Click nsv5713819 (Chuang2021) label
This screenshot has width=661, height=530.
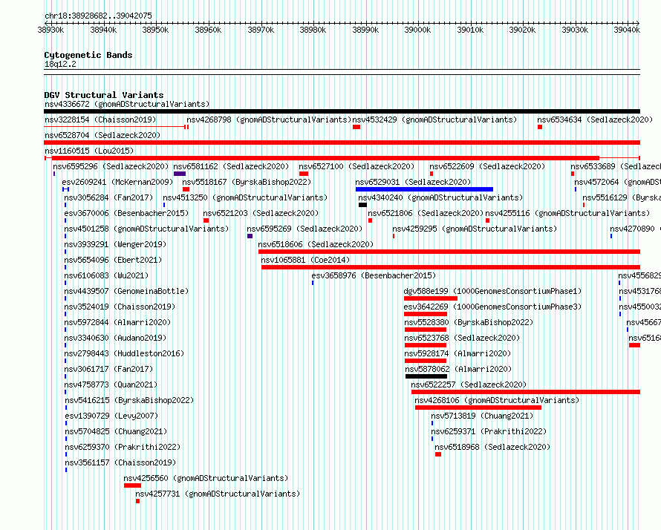[482, 416]
